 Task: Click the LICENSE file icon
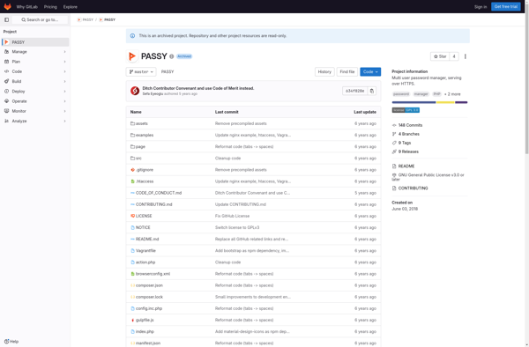pos(132,216)
